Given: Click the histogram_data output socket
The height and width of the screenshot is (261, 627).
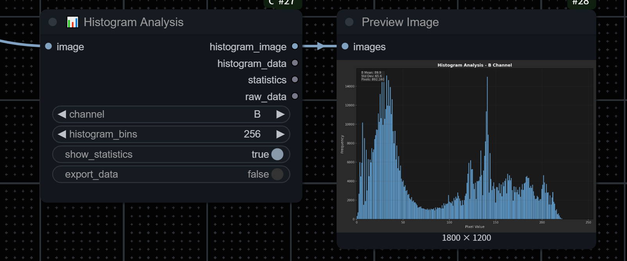Looking at the screenshot, I should click(x=295, y=63).
